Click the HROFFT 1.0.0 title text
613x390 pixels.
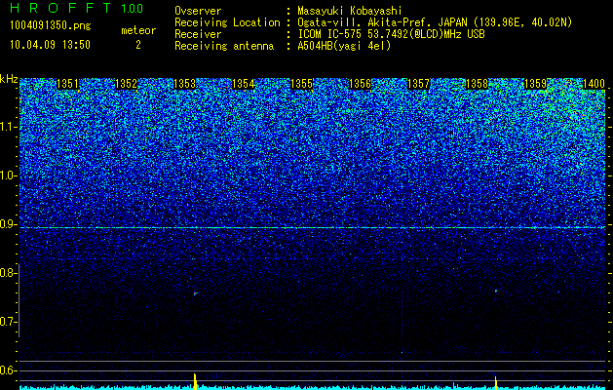[x=76, y=8]
